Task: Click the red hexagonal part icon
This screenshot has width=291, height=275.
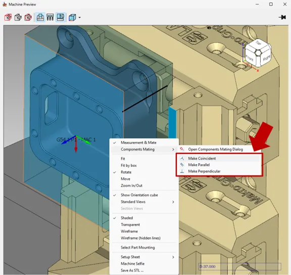Action: point(28,18)
